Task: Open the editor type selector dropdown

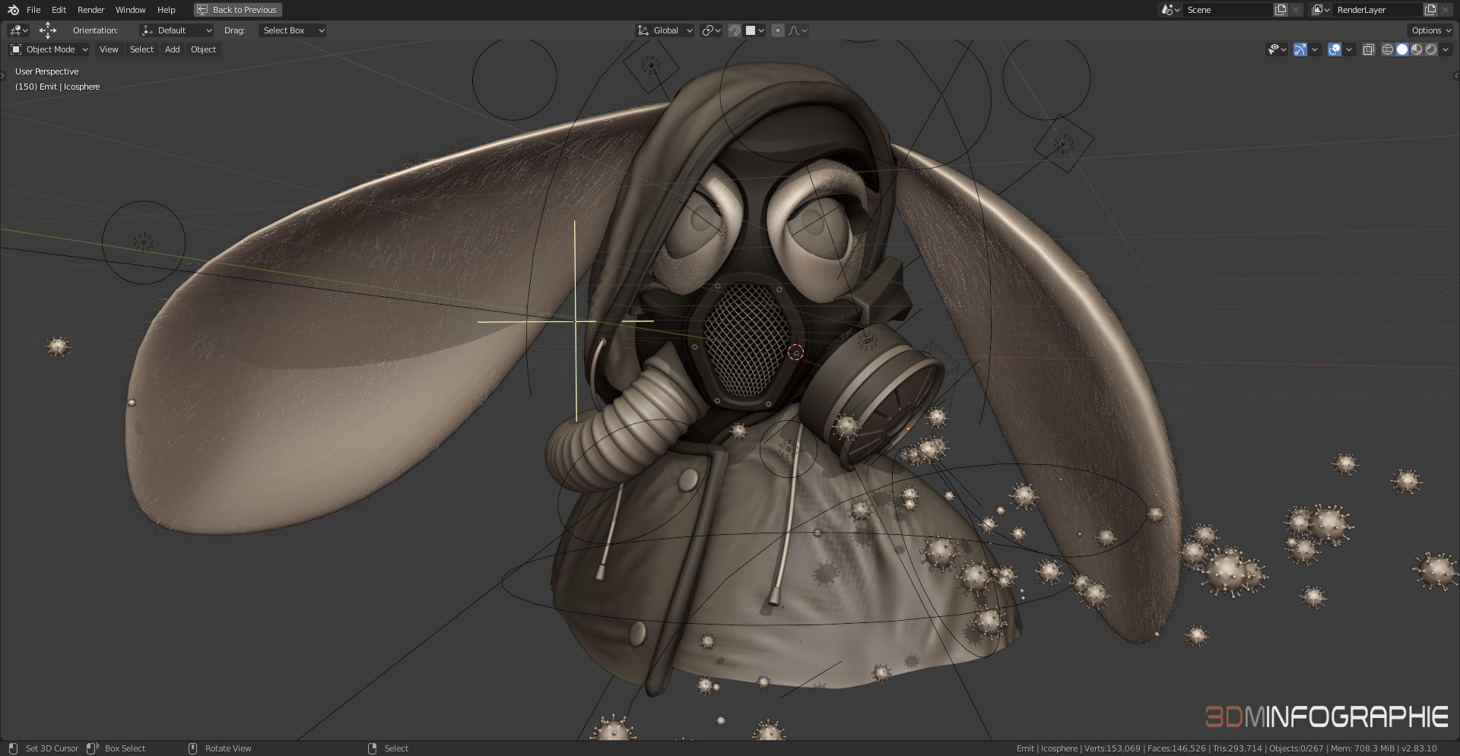Action: click(x=18, y=30)
